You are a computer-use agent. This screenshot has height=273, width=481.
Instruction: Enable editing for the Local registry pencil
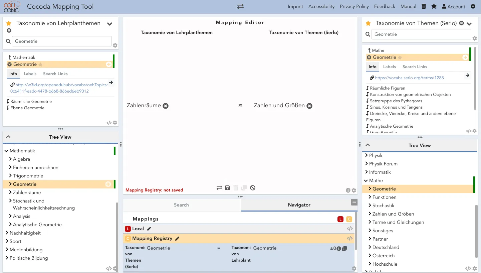[149, 229]
